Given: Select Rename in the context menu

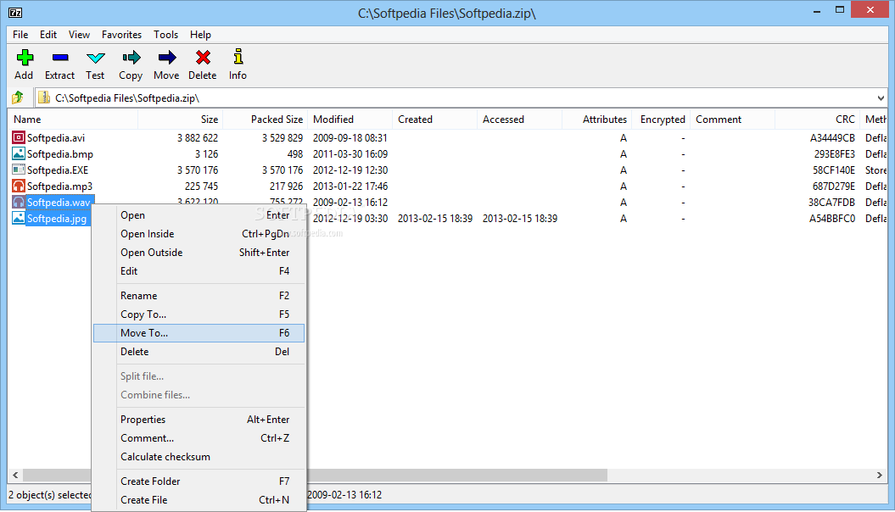Looking at the screenshot, I should click(199, 295).
